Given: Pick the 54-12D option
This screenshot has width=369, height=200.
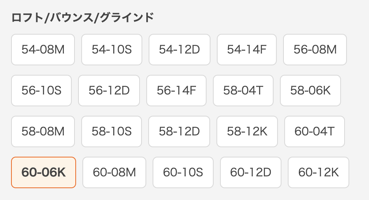Looking at the screenshot, I should click(179, 50).
